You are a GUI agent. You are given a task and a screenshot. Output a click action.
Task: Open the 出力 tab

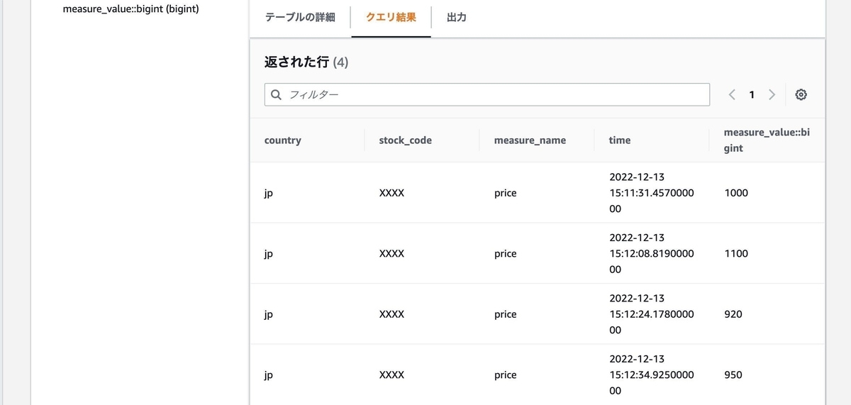click(457, 17)
